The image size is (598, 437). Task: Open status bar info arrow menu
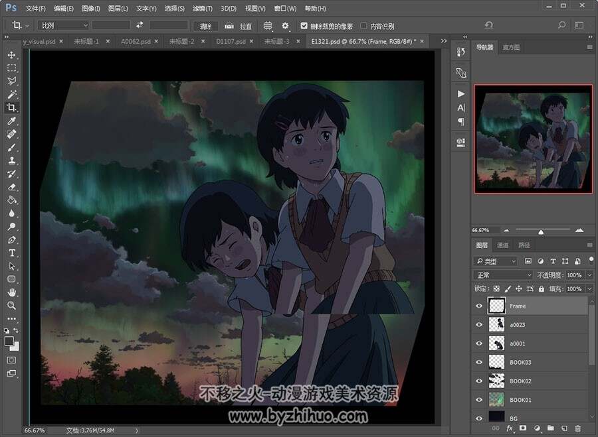(x=137, y=430)
